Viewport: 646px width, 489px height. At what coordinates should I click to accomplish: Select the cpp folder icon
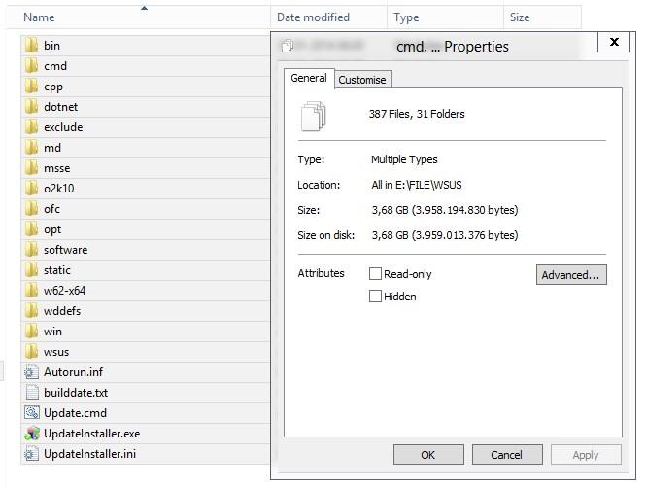pyautogui.click(x=32, y=87)
